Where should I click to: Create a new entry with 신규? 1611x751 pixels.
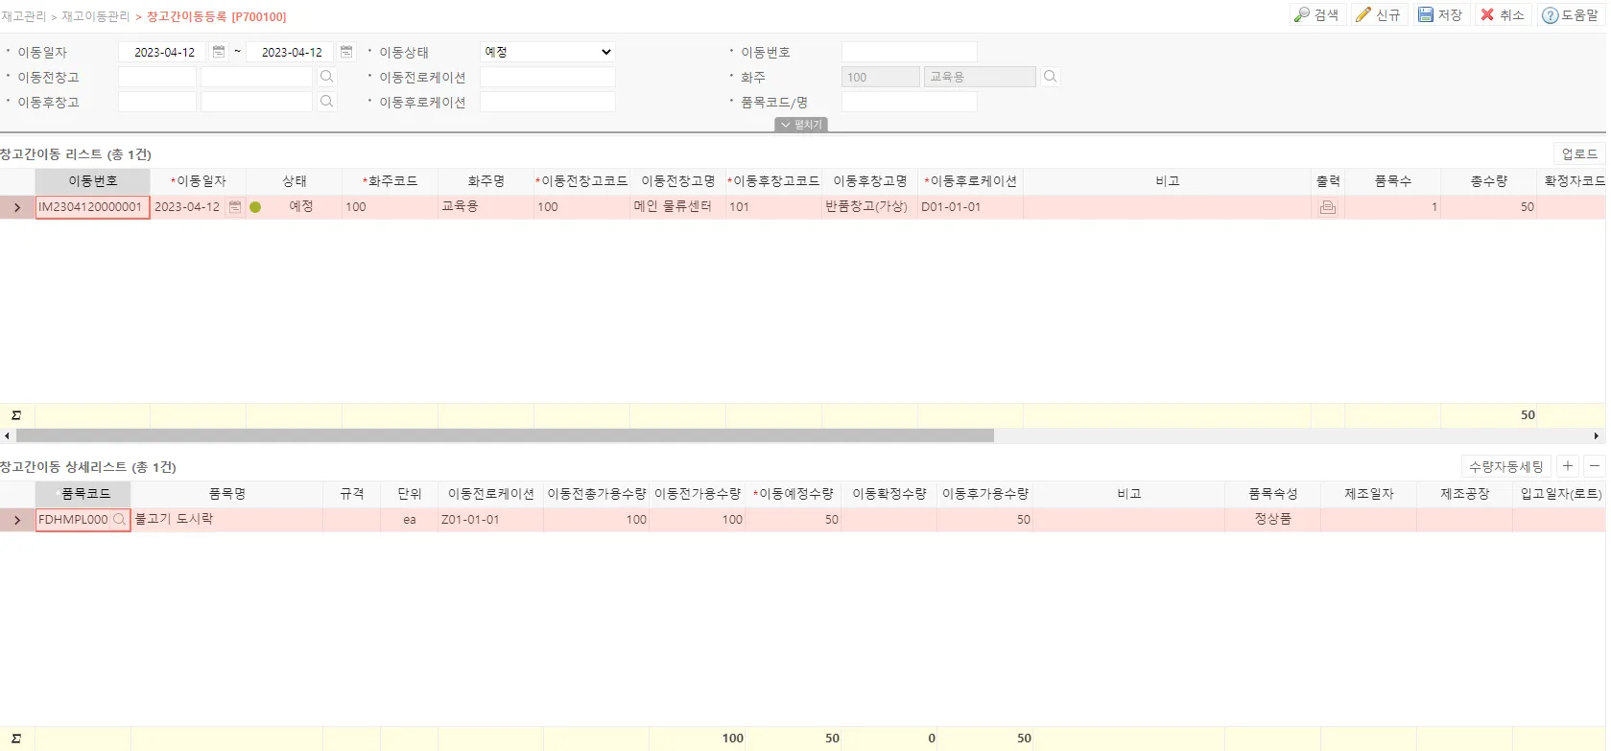pos(1378,15)
